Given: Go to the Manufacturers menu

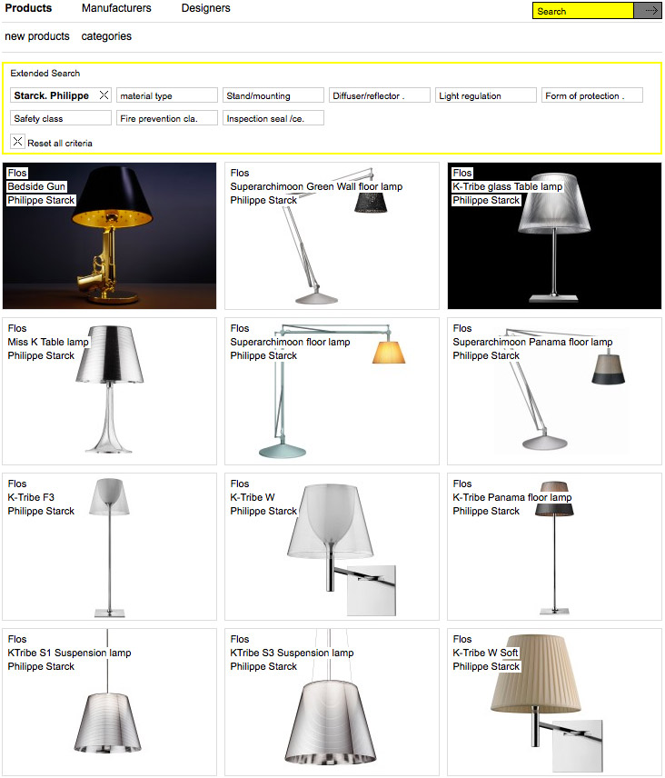Looking at the screenshot, I should coord(116,8).
